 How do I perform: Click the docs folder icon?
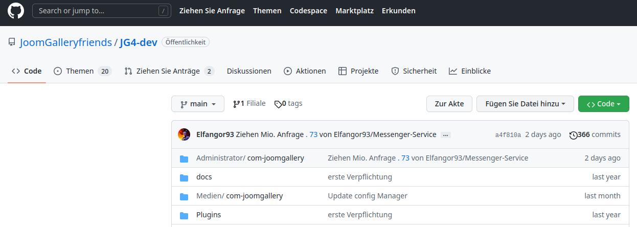[184, 177]
